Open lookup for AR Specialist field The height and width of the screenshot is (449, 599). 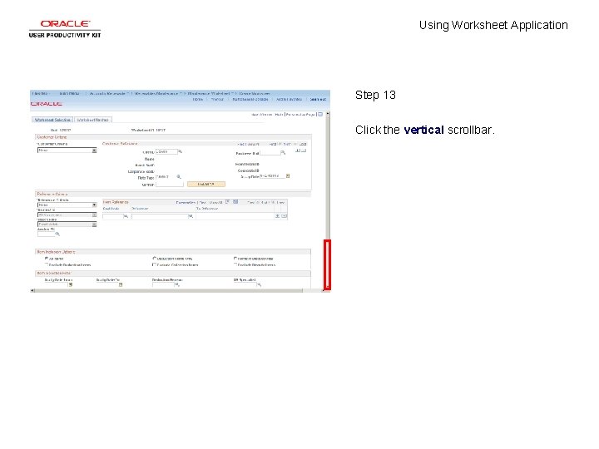(259, 285)
